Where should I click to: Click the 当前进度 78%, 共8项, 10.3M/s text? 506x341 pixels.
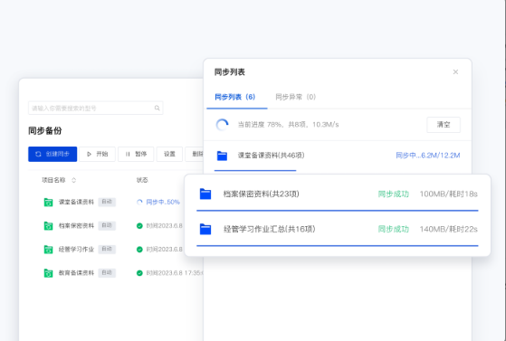(288, 125)
